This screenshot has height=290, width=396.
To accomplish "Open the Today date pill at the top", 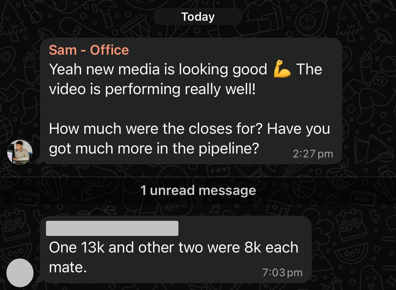I will coord(198,16).
